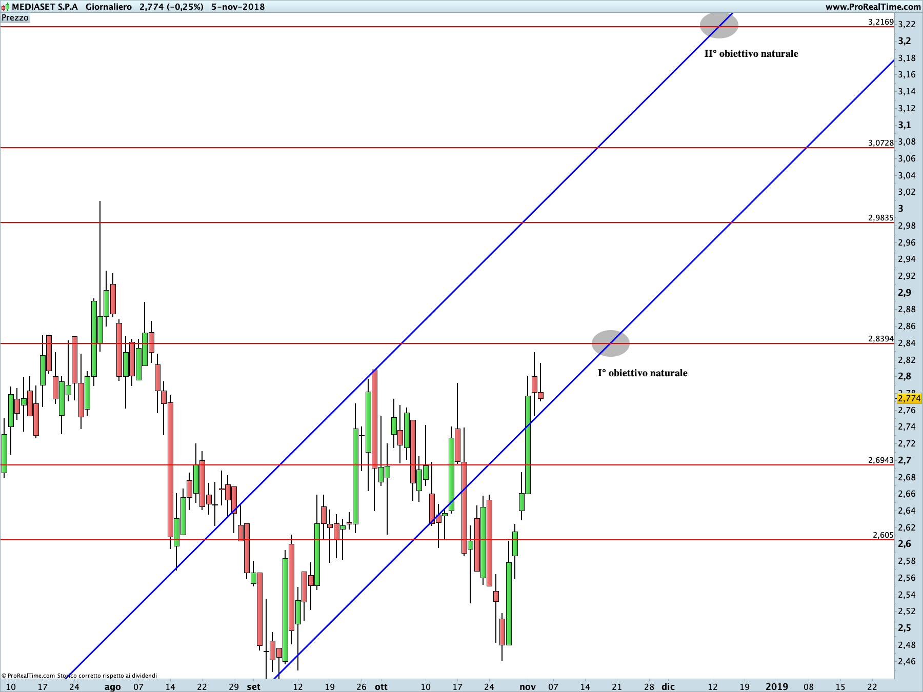
Task: Click the 'nov' month label on time axis
Action: 528,687
